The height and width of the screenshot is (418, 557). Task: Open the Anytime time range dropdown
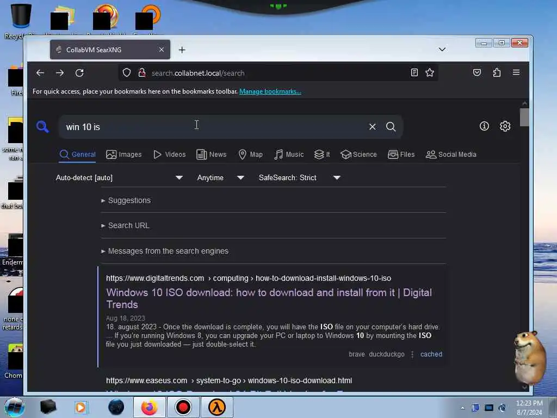click(x=221, y=178)
